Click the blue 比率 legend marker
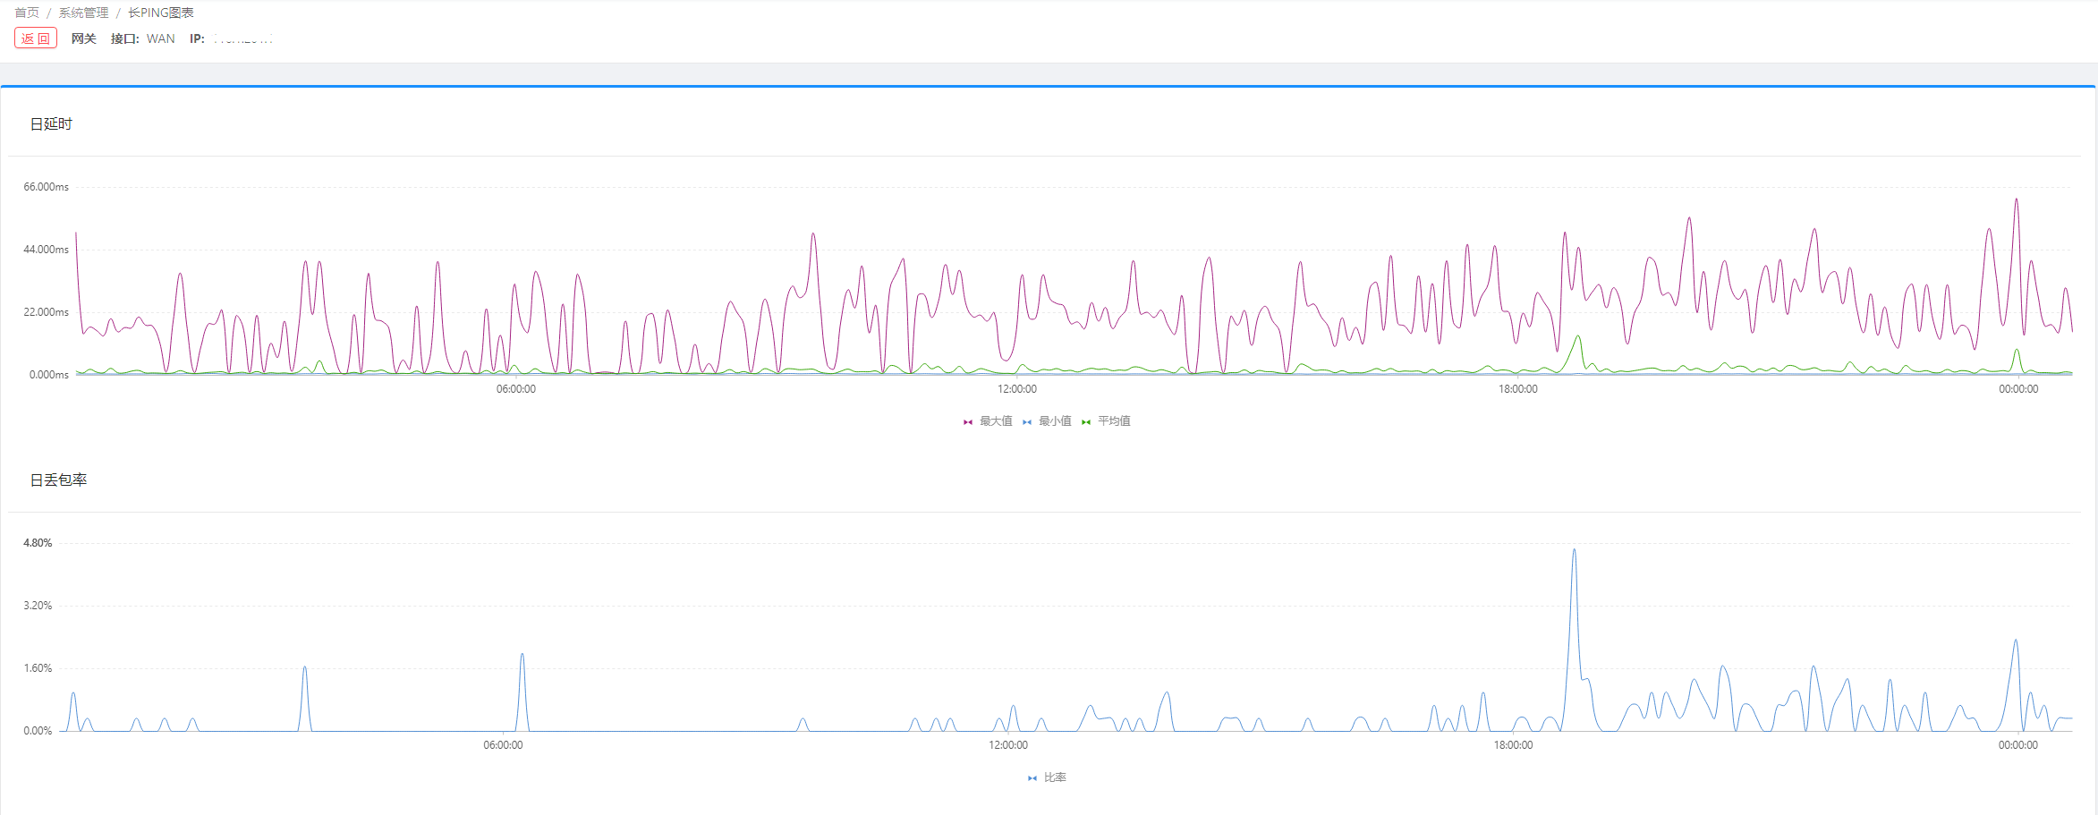The height and width of the screenshot is (815, 2098). click(1032, 777)
